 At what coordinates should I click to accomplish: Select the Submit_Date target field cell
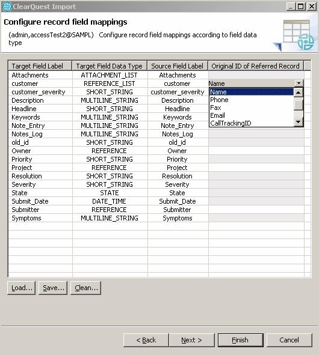click(40, 201)
